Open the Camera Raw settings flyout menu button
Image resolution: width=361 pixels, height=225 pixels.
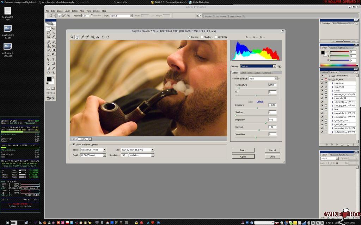point(280,66)
